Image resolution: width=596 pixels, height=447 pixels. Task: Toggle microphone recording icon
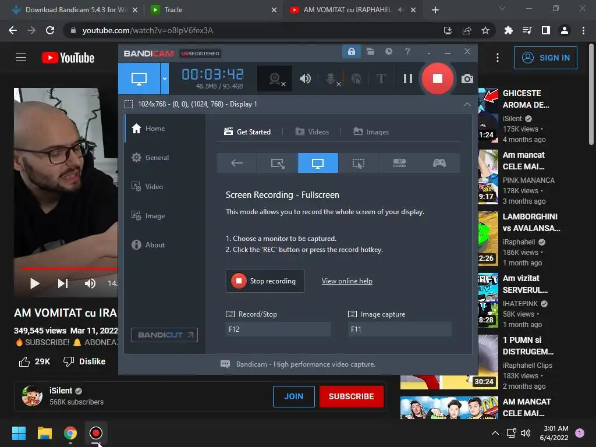[x=331, y=79]
